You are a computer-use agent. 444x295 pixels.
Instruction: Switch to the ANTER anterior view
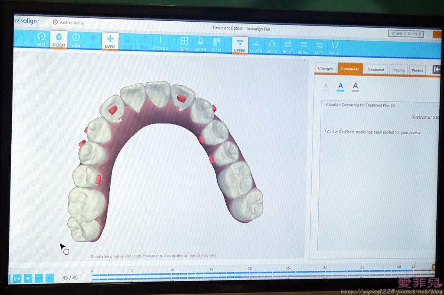303,48
